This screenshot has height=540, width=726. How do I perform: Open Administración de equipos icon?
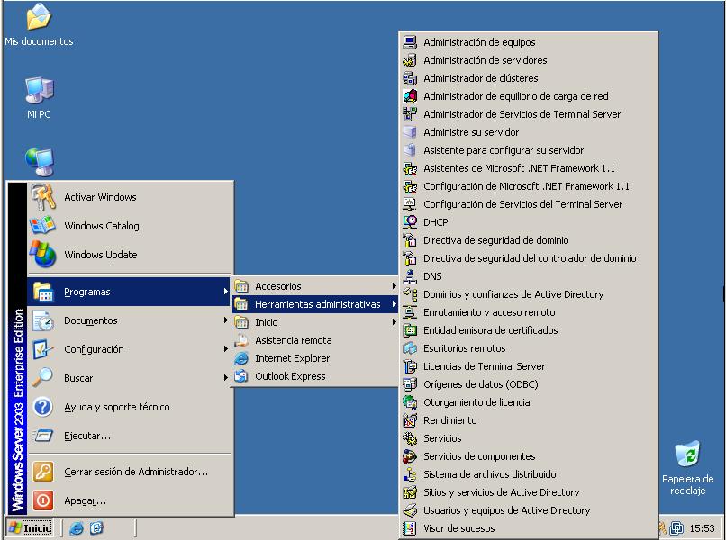410,42
